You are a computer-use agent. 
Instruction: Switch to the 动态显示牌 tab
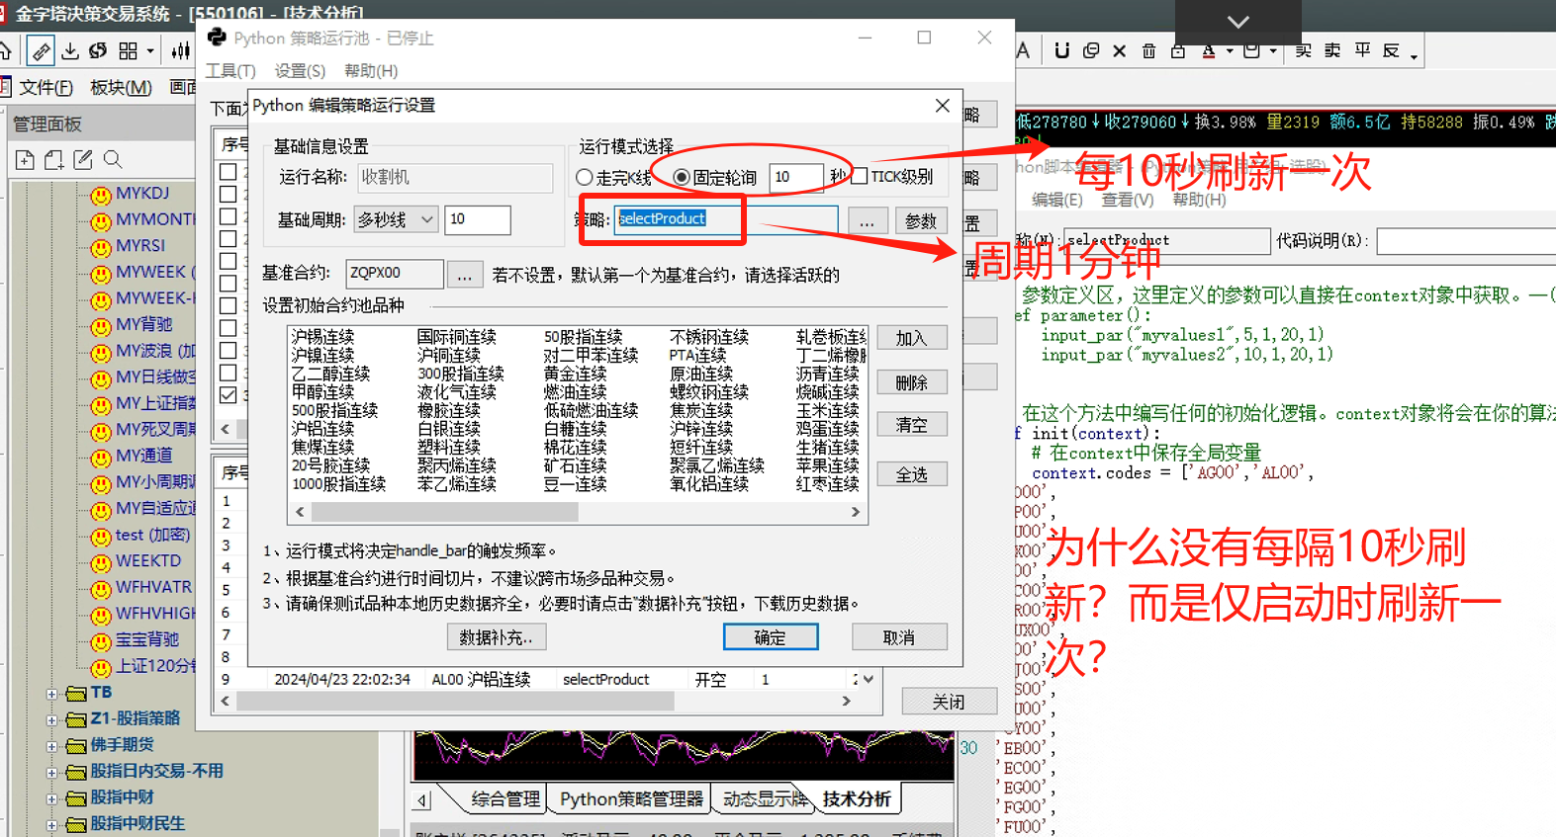tap(763, 798)
